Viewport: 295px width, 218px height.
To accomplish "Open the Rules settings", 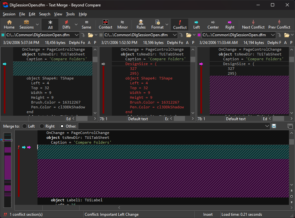I will pos(141,24).
